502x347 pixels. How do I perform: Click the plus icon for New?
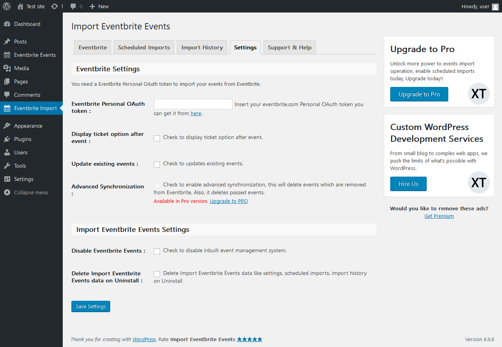point(92,6)
